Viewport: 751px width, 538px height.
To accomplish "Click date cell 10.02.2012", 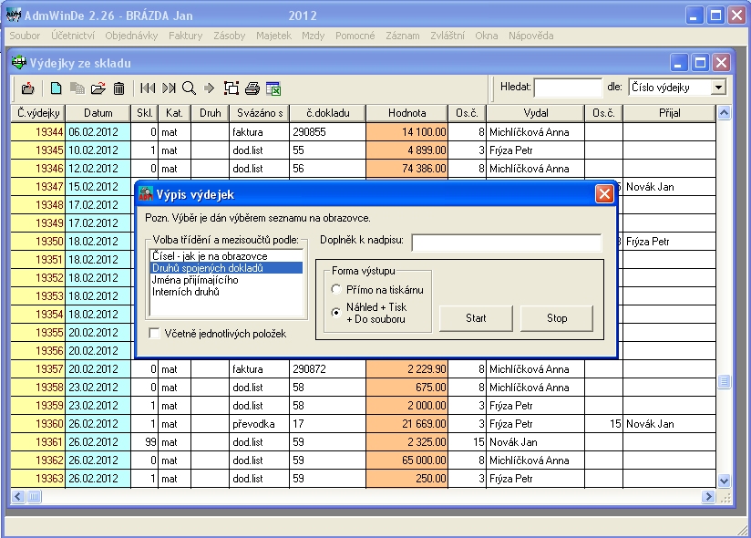I will 98,150.
